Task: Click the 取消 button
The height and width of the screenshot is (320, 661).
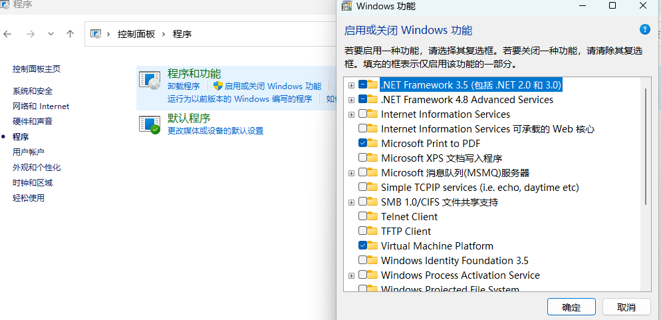Action: coord(626,307)
